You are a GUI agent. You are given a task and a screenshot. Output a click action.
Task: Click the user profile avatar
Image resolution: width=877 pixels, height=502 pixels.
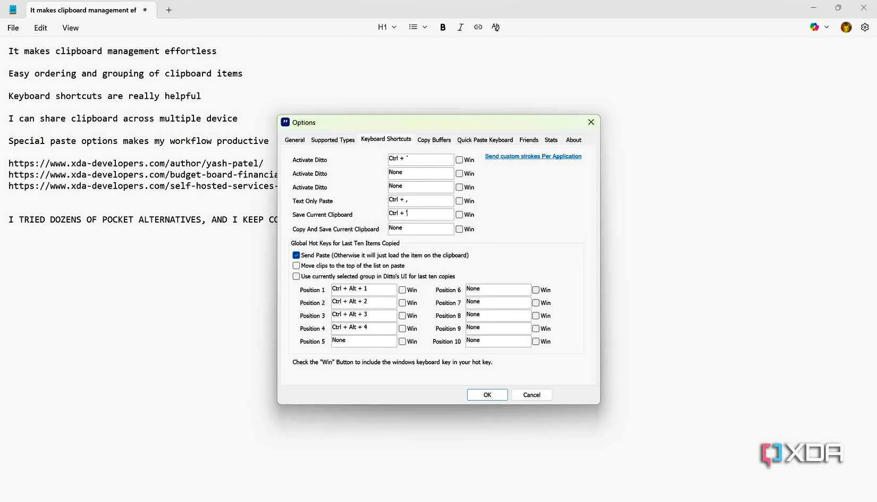click(846, 27)
